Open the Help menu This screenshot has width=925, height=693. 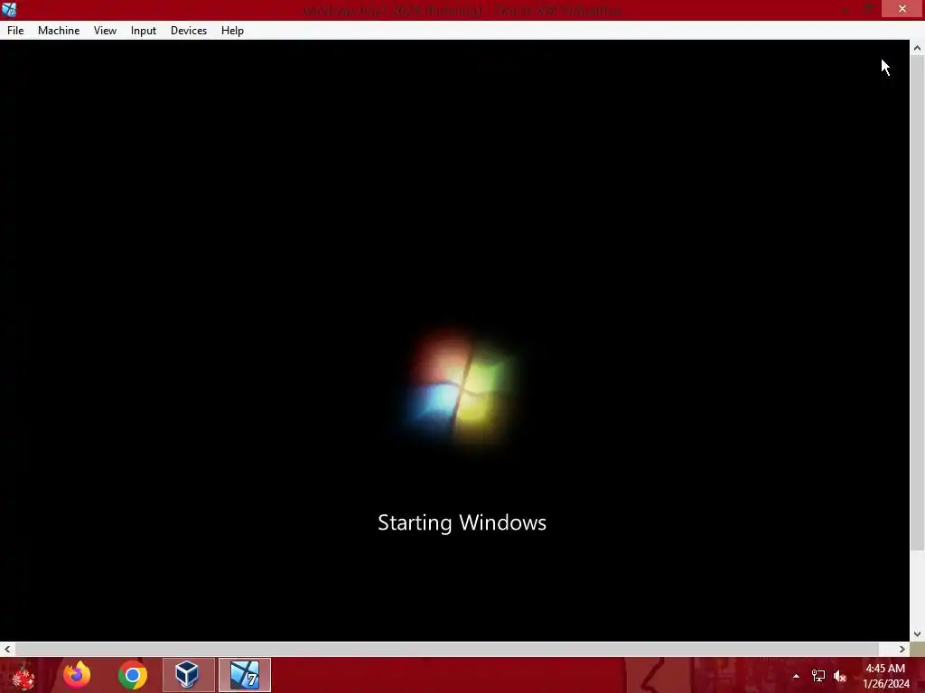[x=232, y=31]
